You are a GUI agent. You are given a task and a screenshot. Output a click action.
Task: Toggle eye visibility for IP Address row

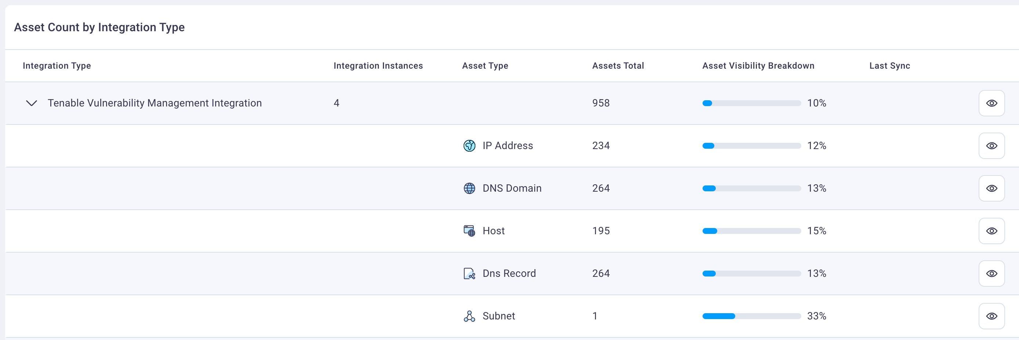coord(991,146)
